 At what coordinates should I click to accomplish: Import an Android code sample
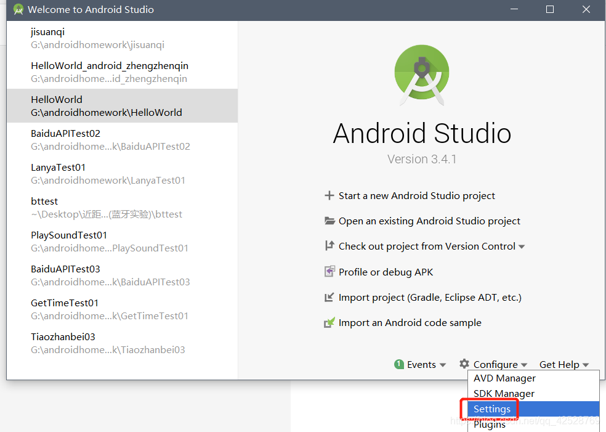[410, 322]
